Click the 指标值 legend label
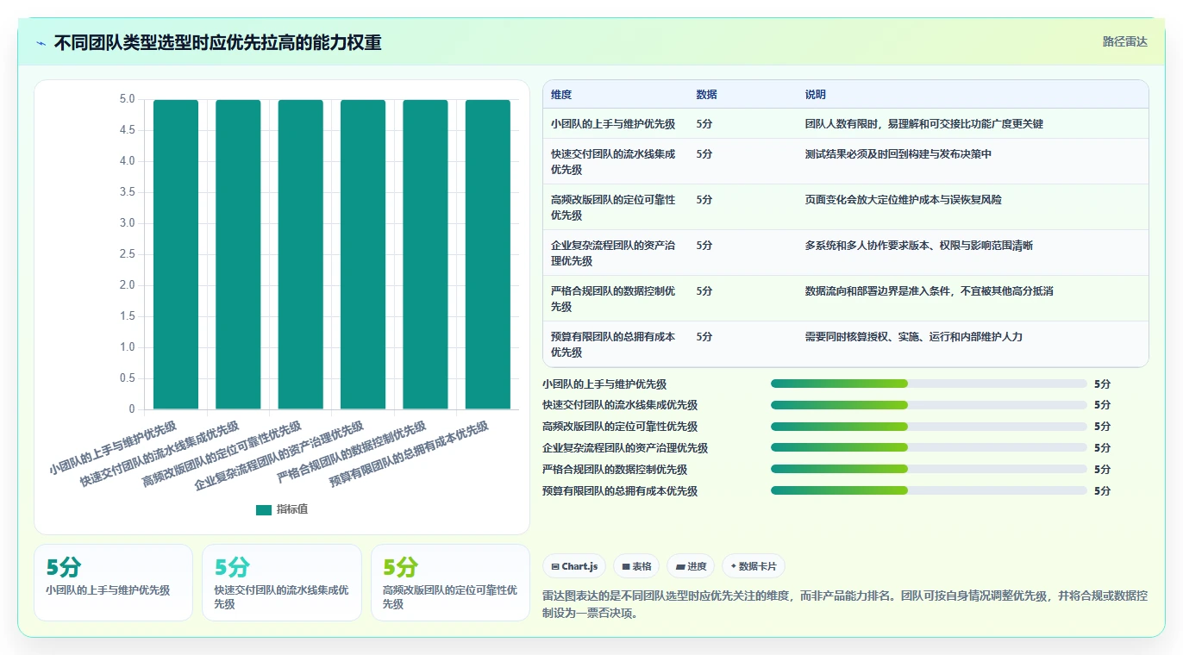The width and height of the screenshot is (1183, 655). (292, 509)
